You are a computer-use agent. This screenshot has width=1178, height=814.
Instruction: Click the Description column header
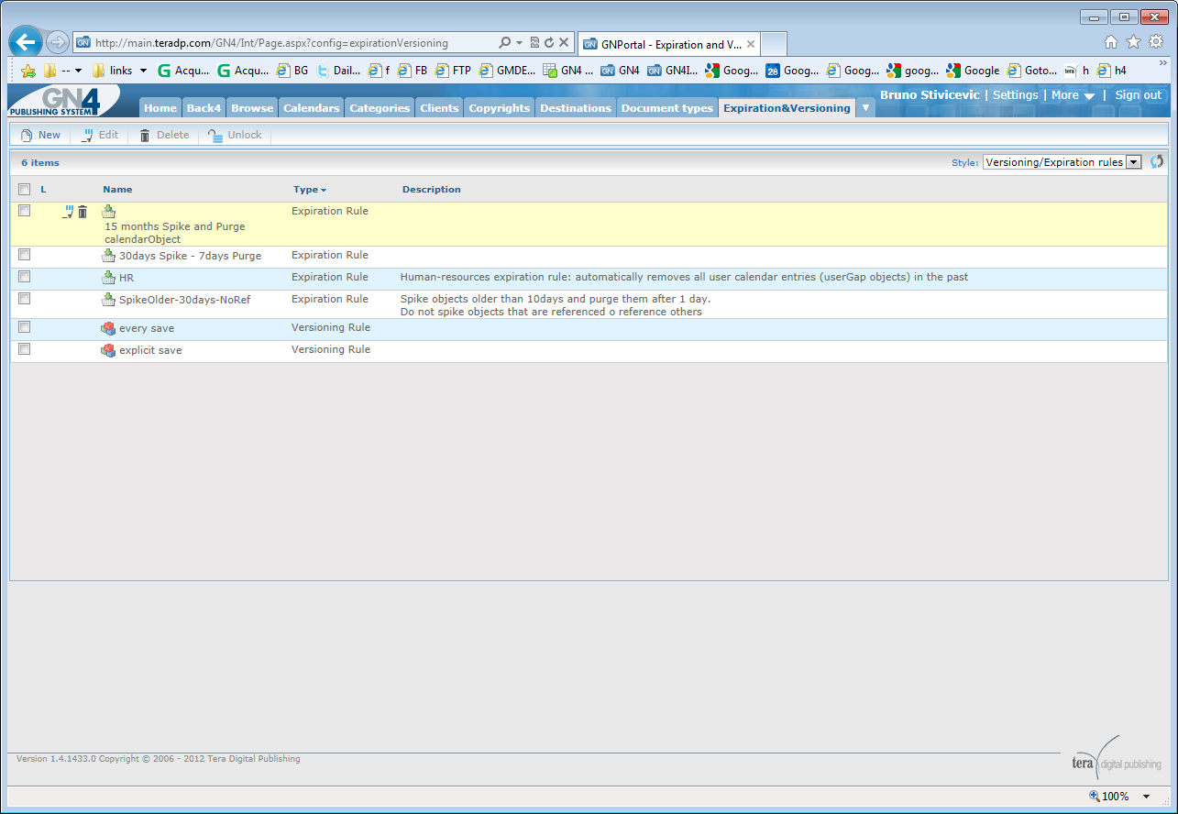point(431,190)
